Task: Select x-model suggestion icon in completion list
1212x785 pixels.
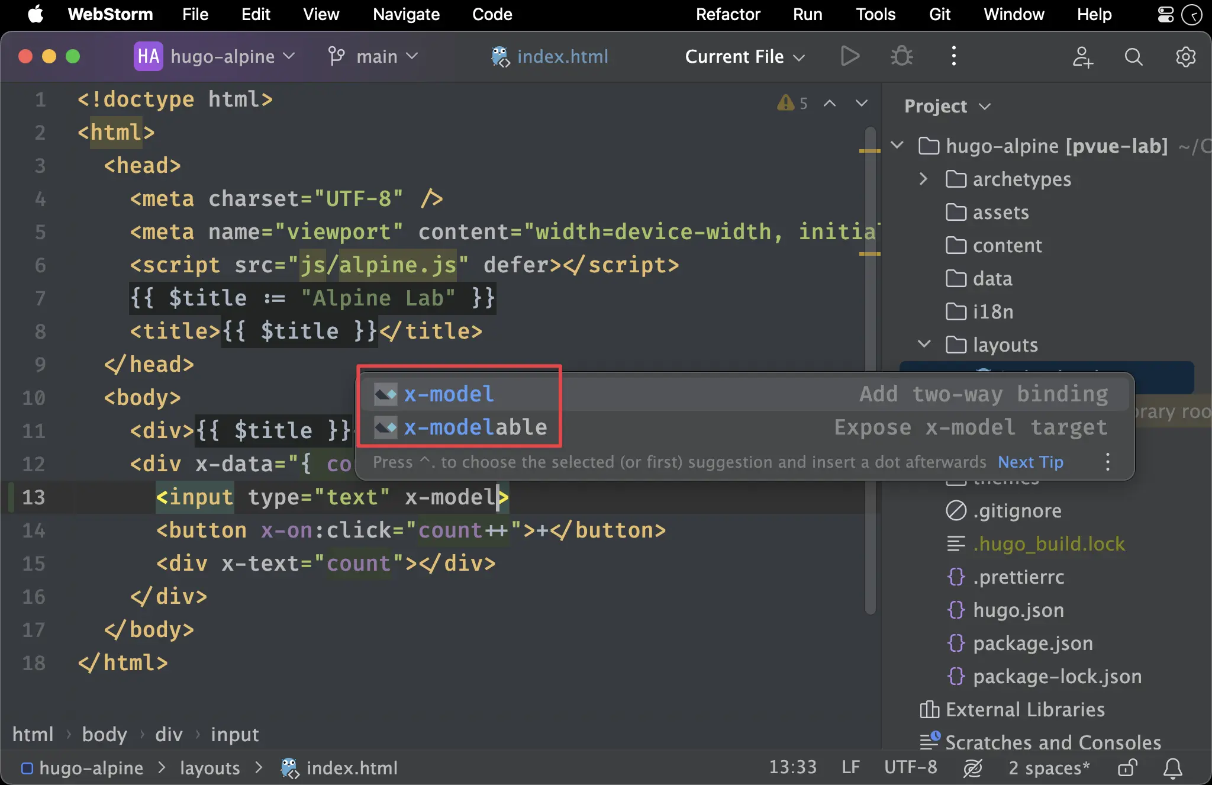Action: (386, 394)
